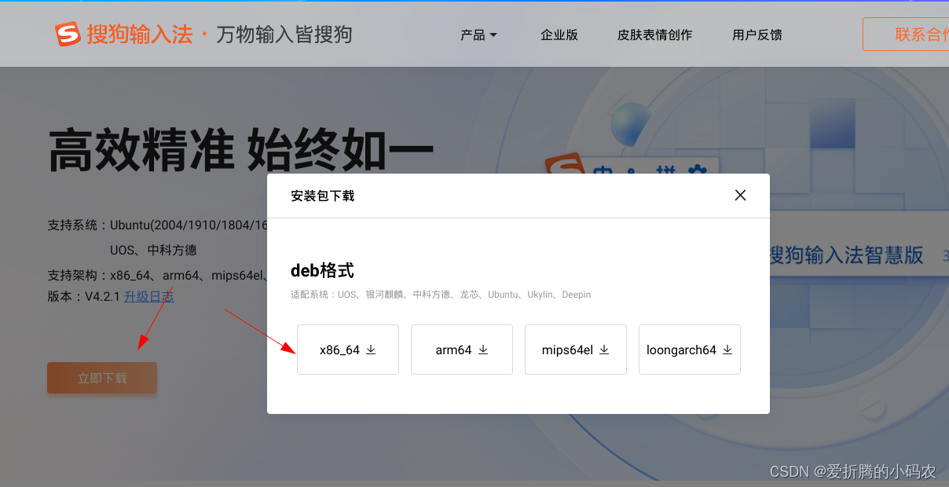
Task: Click the 联系合作 button
Action: [x=927, y=34]
